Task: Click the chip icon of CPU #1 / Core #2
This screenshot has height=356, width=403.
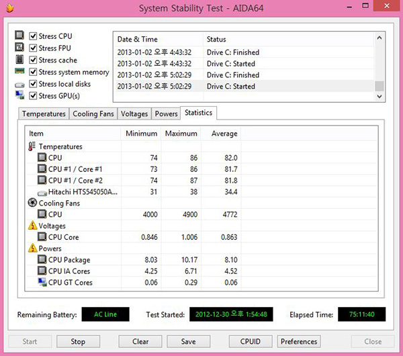Action: 42,180
